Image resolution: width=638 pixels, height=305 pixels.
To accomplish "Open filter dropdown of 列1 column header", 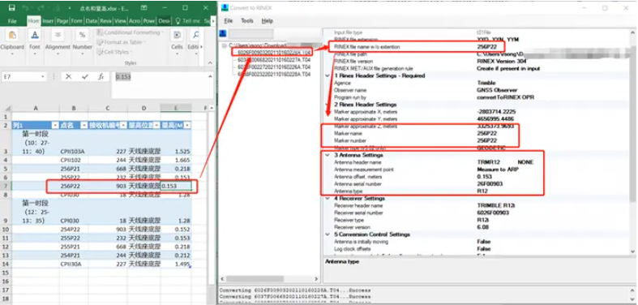I will point(56,126).
